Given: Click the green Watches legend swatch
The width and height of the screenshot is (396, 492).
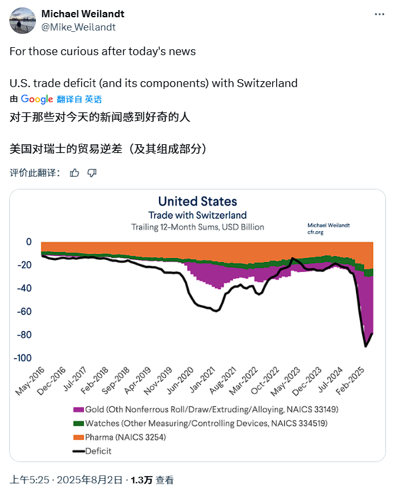Looking at the screenshot, I should pyautogui.click(x=78, y=424).
